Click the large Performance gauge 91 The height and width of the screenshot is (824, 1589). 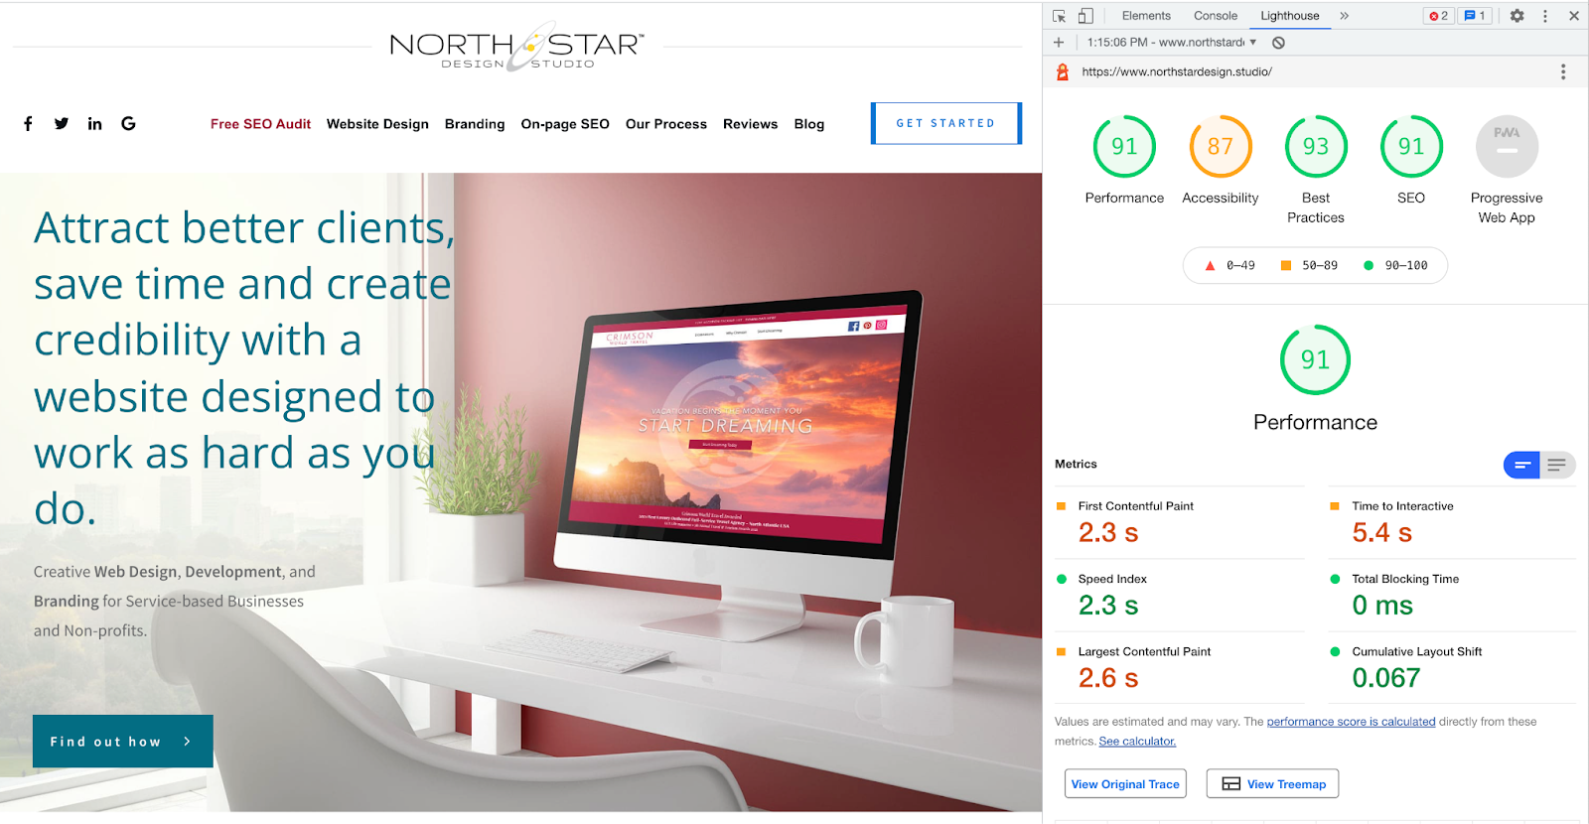click(1315, 359)
